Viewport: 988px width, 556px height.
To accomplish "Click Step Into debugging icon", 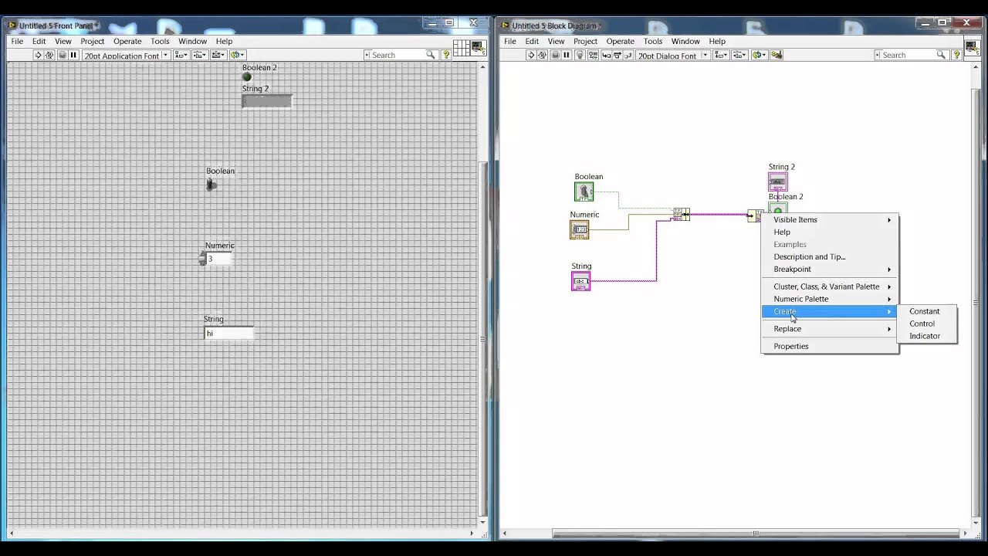I will coord(605,55).
